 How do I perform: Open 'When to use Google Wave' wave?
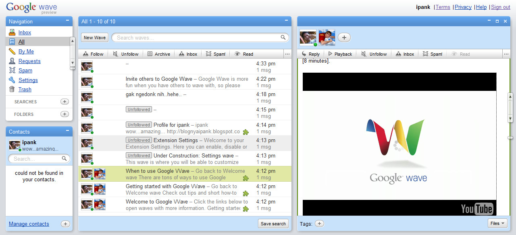tap(185, 174)
